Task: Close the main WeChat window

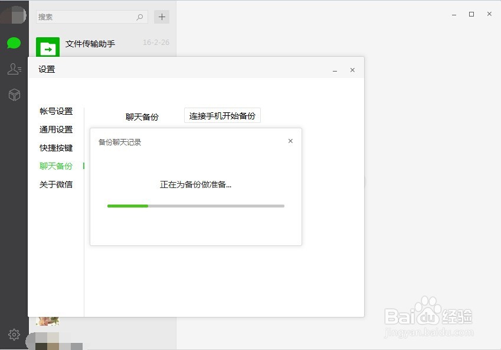Action: (489, 14)
